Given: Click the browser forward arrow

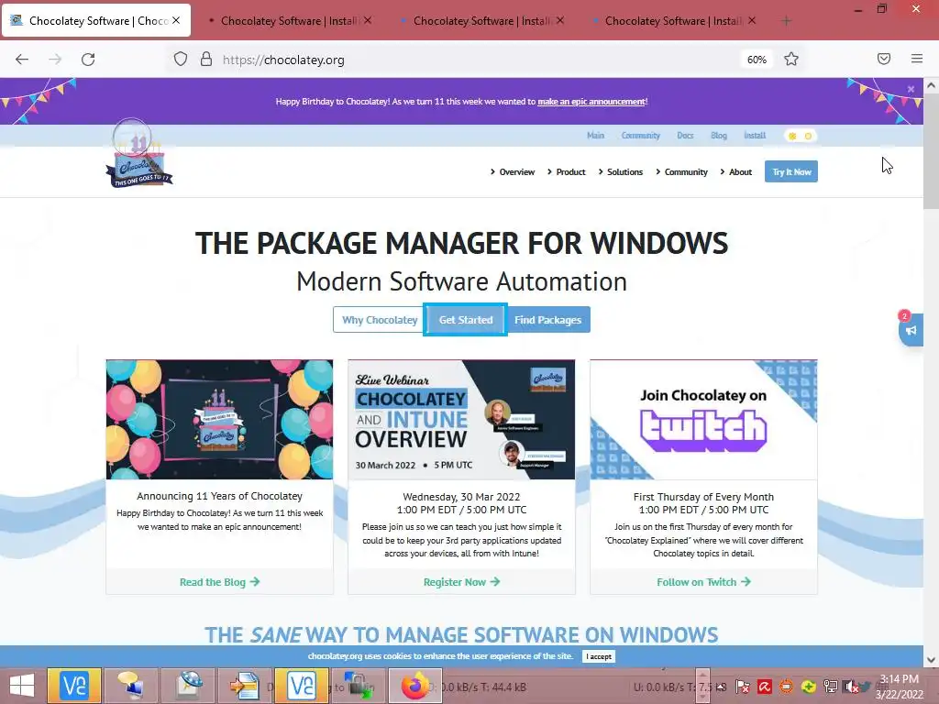Looking at the screenshot, I should (55, 60).
